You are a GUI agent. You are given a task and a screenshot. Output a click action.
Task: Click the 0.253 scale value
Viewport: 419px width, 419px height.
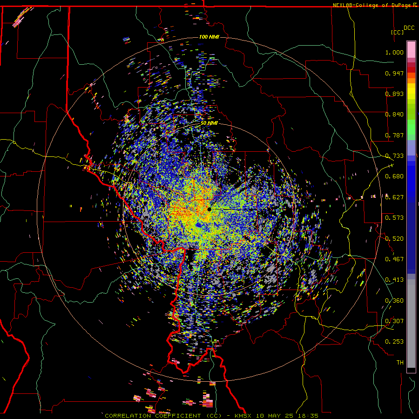394,342
